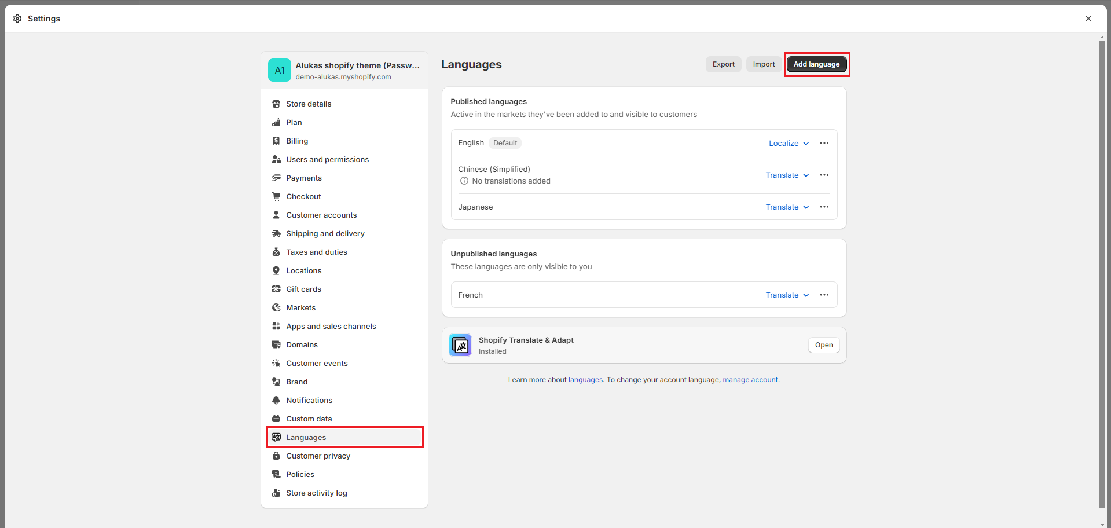
Task: Click the Checkout cart icon
Action: [x=276, y=197]
